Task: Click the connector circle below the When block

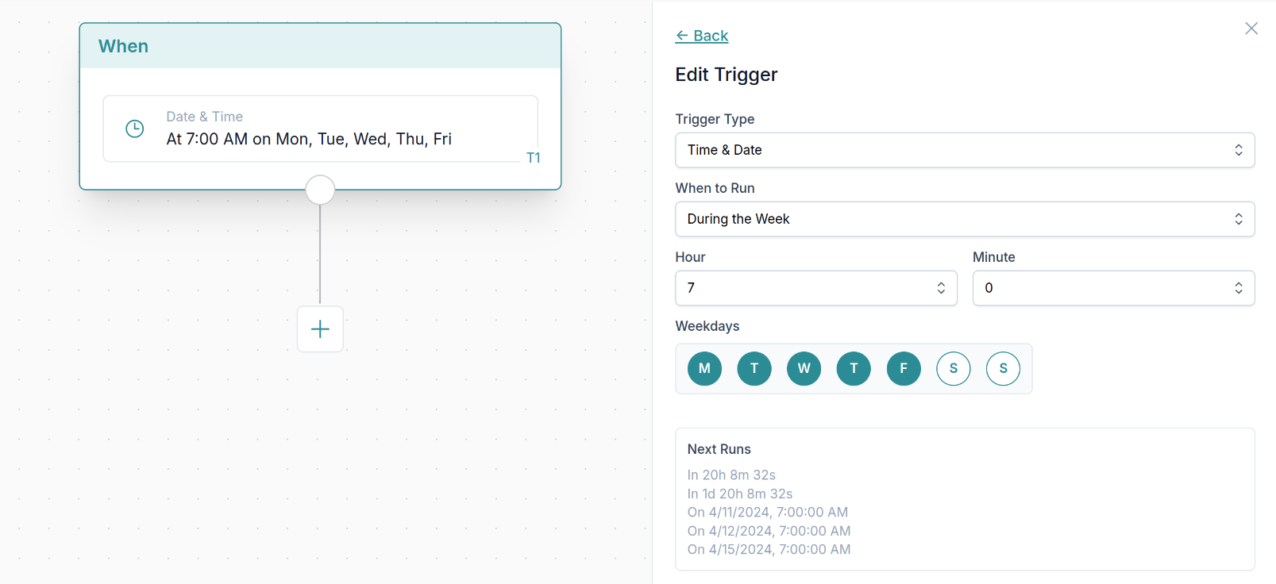Action: tap(320, 190)
